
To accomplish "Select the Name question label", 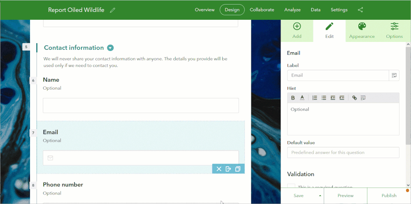I will [x=51, y=80].
